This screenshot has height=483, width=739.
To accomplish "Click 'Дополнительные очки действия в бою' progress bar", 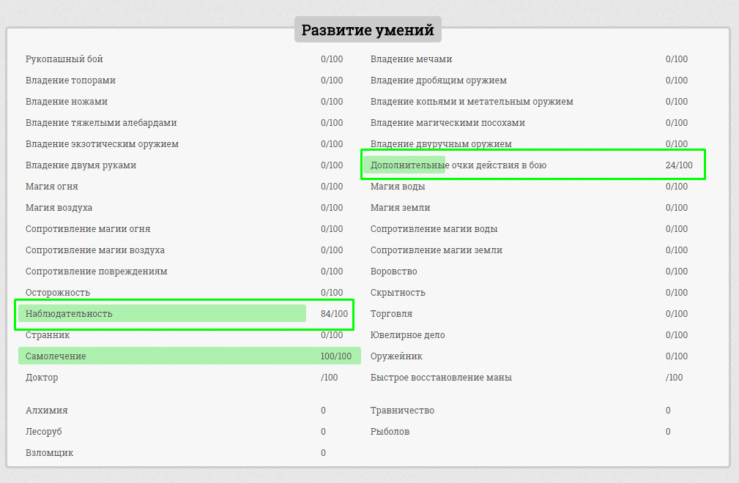I will coord(404,165).
